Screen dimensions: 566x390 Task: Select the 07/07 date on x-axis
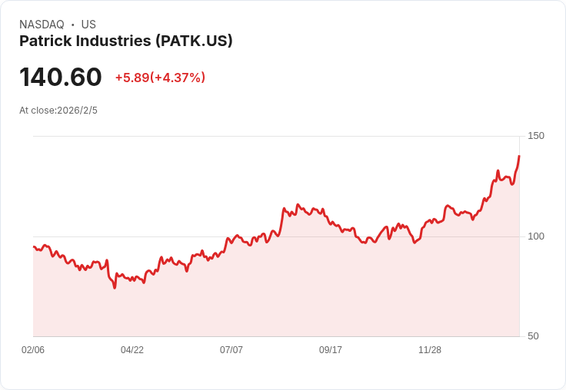click(x=231, y=350)
